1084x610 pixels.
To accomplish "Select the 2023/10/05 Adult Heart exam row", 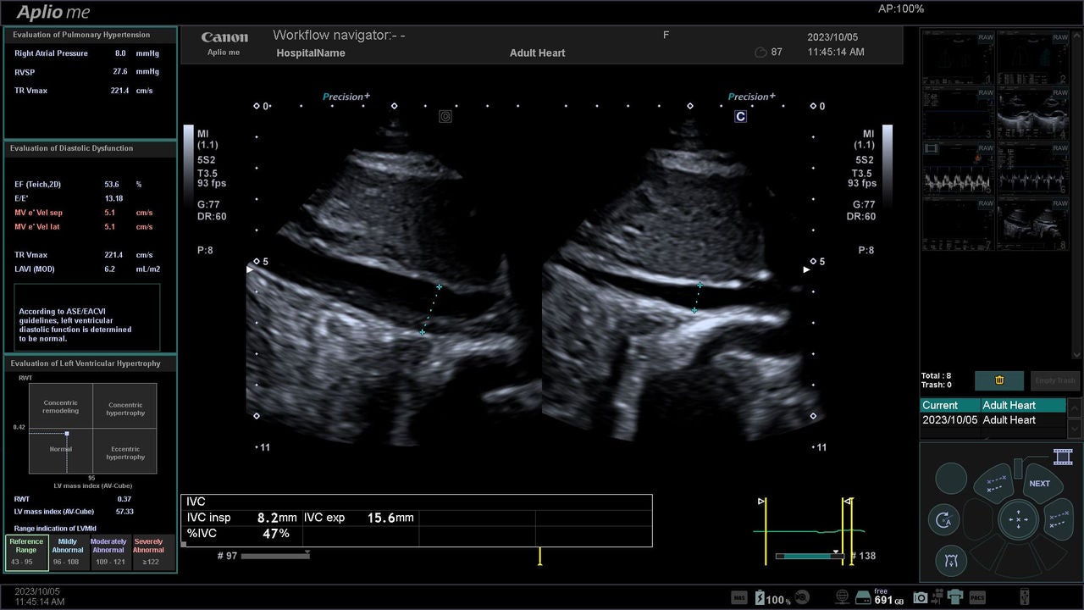I will 993,419.
